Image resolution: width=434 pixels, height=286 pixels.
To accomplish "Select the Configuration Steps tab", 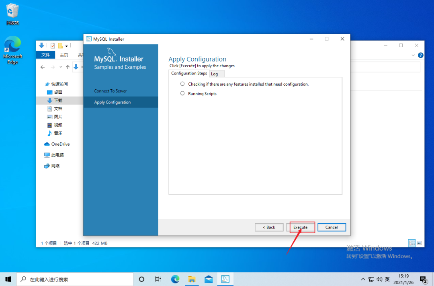I will [189, 73].
